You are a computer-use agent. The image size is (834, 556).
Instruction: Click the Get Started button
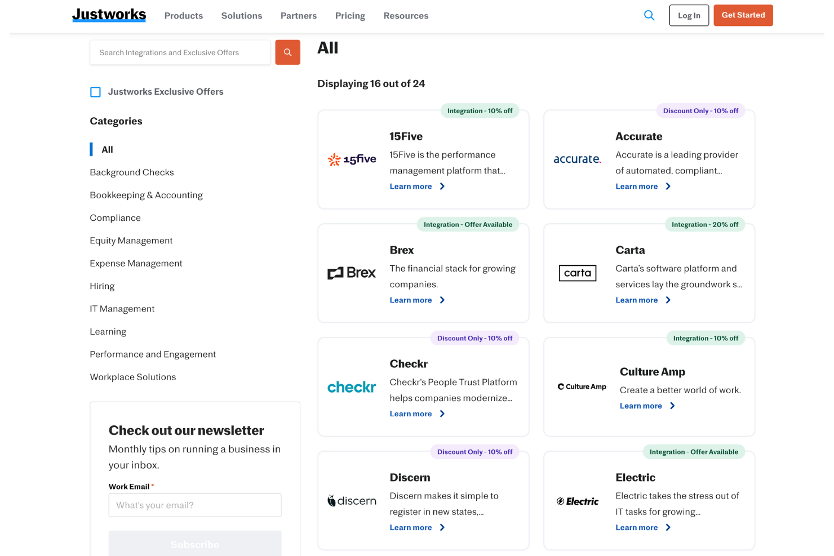point(743,15)
